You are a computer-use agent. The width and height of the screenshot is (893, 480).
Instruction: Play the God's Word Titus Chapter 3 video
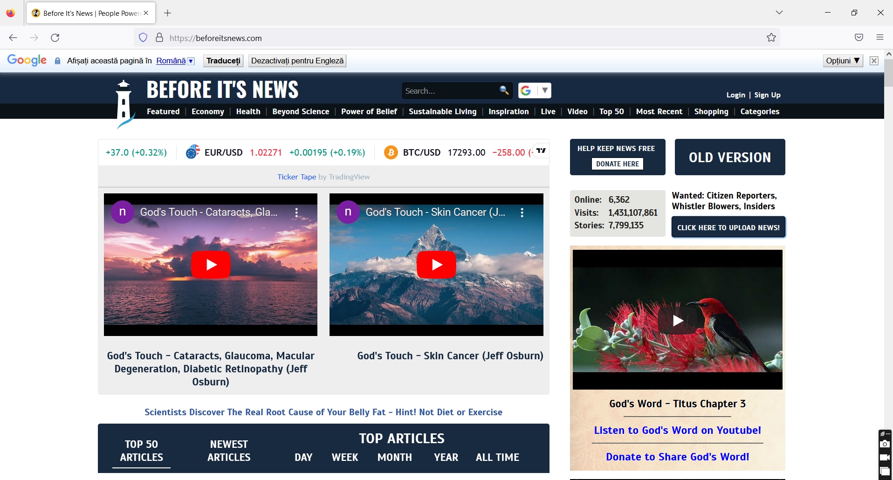tap(678, 320)
